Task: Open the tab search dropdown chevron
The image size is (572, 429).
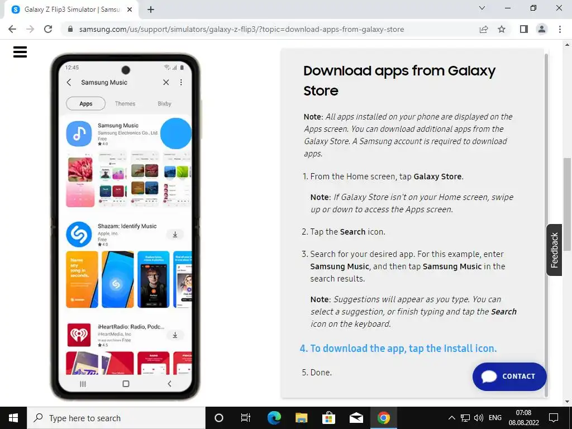Action: pyautogui.click(x=482, y=8)
